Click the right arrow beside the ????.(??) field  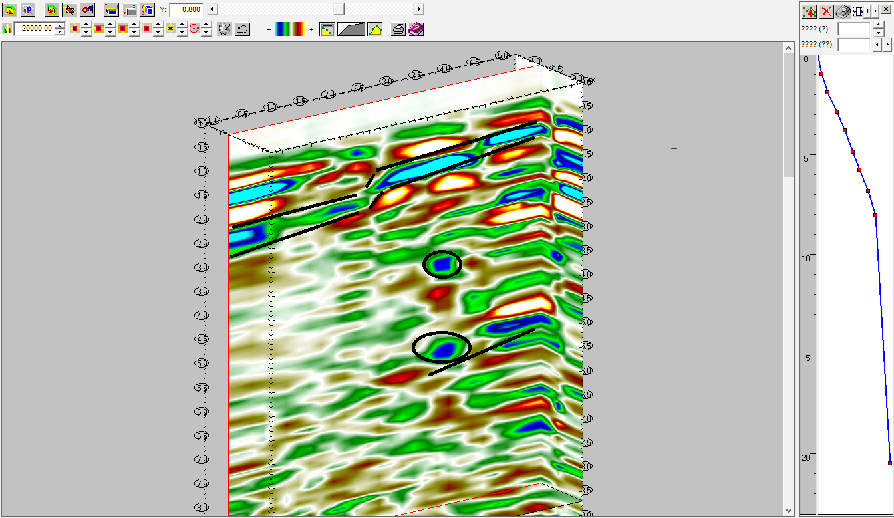(x=887, y=45)
